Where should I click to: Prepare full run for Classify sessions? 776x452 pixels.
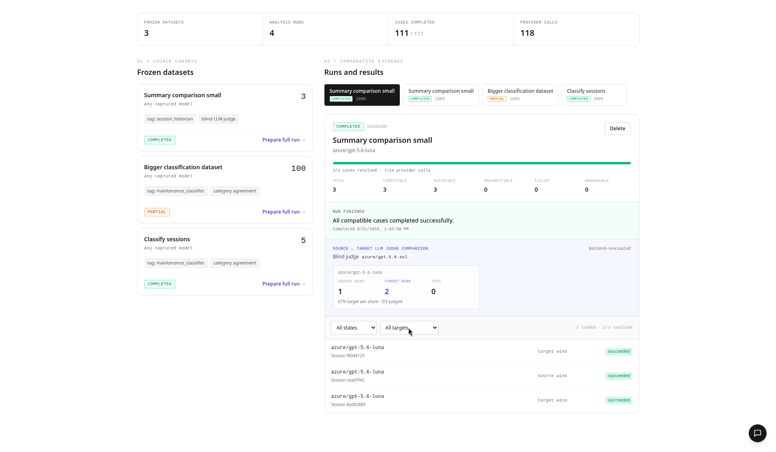pyautogui.click(x=284, y=284)
